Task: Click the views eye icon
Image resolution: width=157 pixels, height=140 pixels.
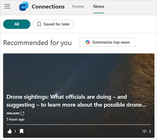Action: point(144,131)
